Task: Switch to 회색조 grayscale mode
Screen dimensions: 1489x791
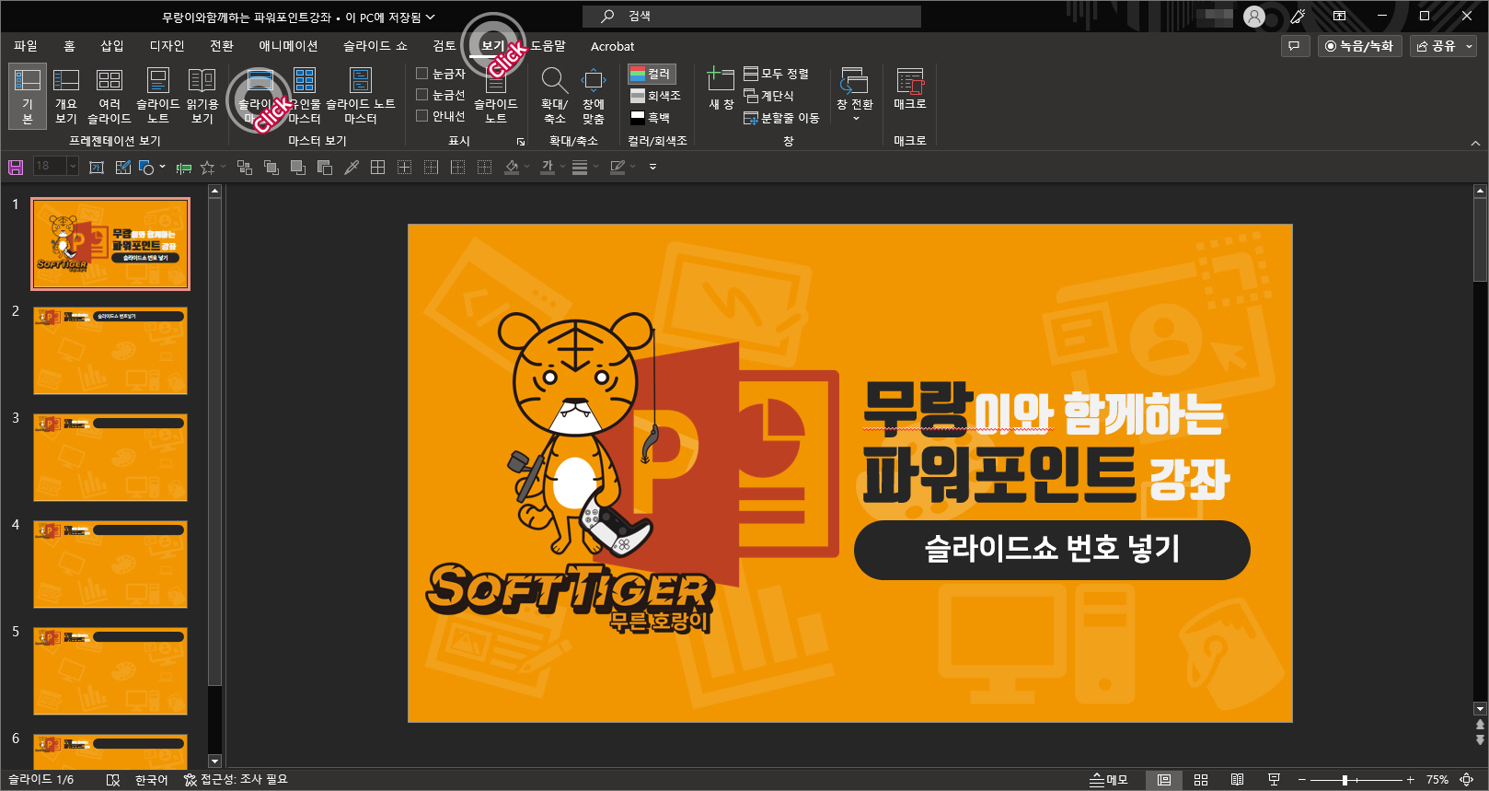Action: coord(655,96)
